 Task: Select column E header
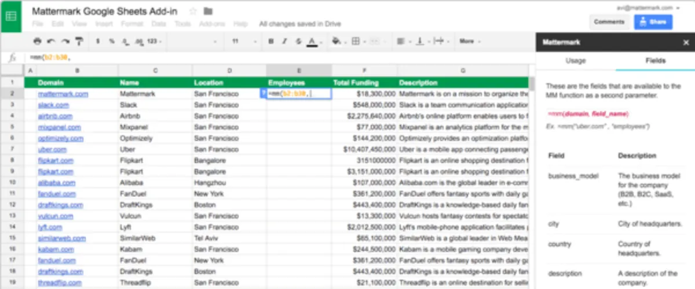pos(299,71)
